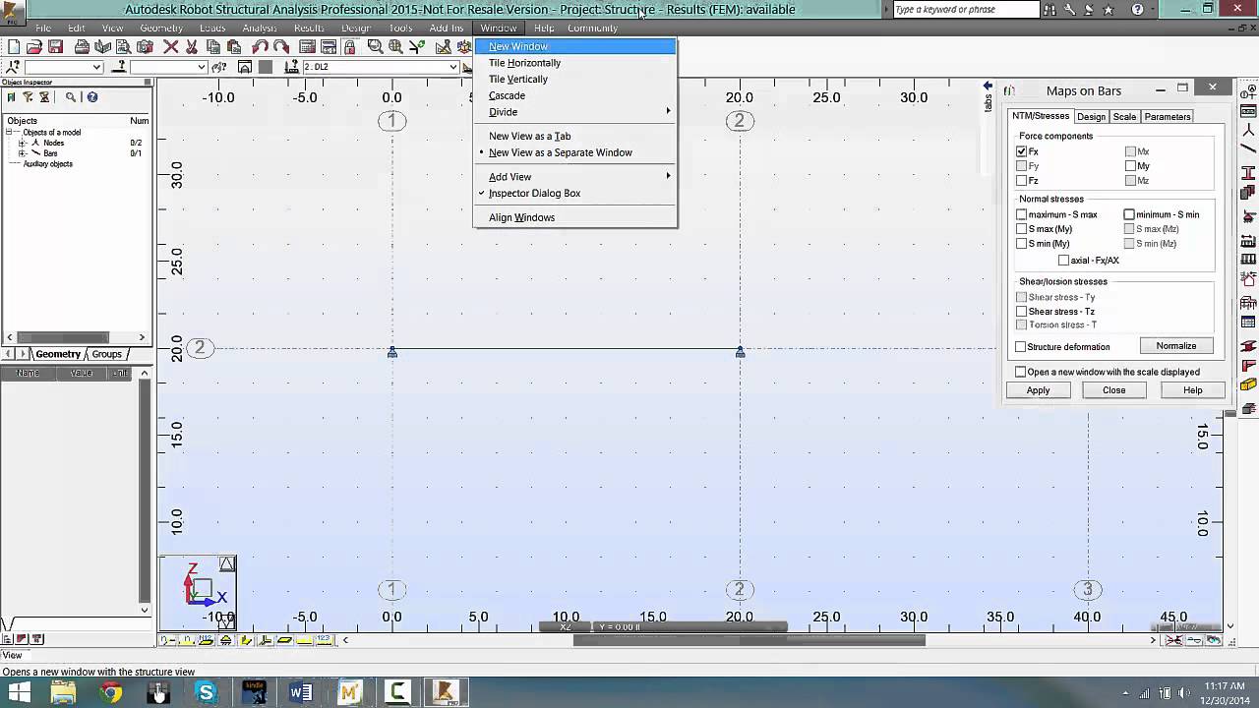Click the bar selection icon with question mark
This screenshot has height=708, width=1259.
tap(120, 67)
